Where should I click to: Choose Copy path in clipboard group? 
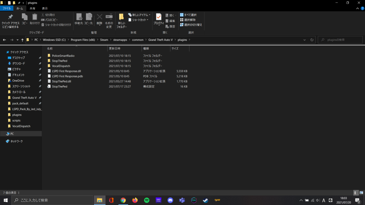(x=49, y=20)
